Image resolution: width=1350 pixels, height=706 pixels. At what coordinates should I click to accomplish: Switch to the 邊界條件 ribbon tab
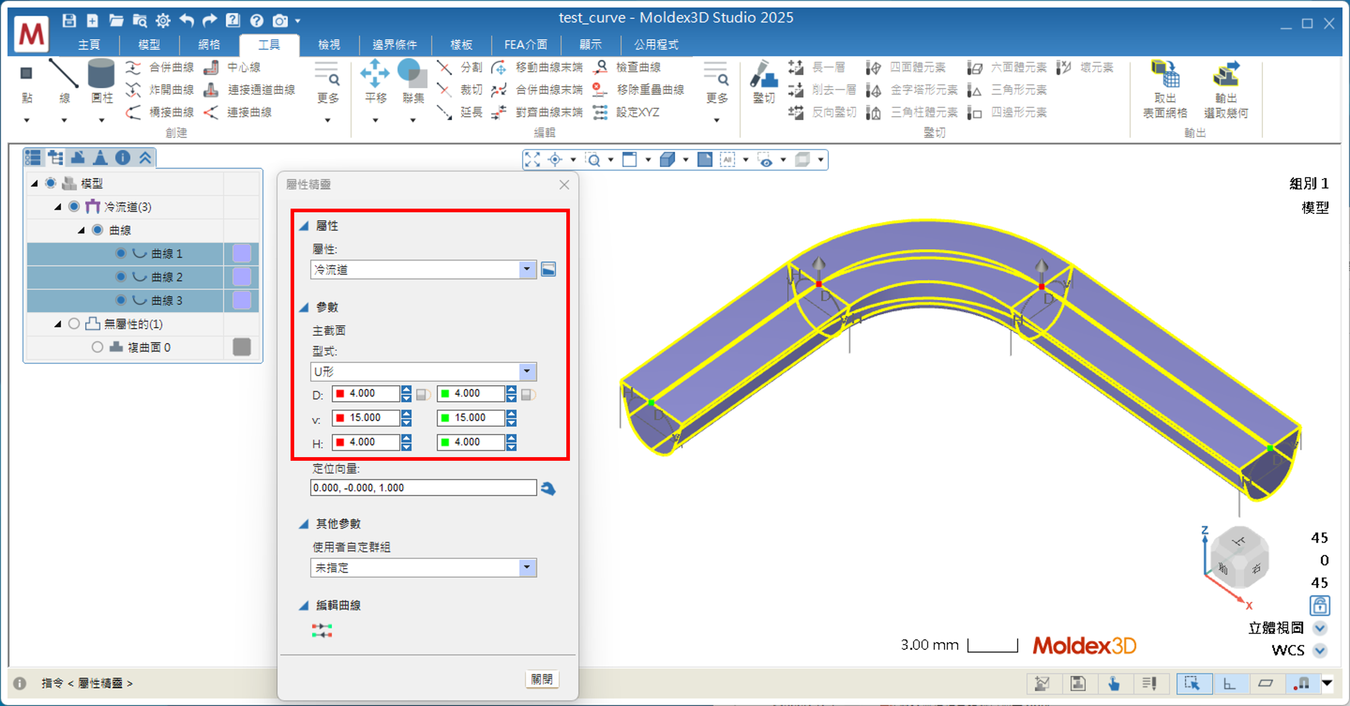point(395,45)
